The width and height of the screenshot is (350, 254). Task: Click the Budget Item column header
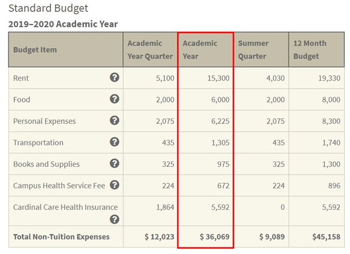[35, 49]
